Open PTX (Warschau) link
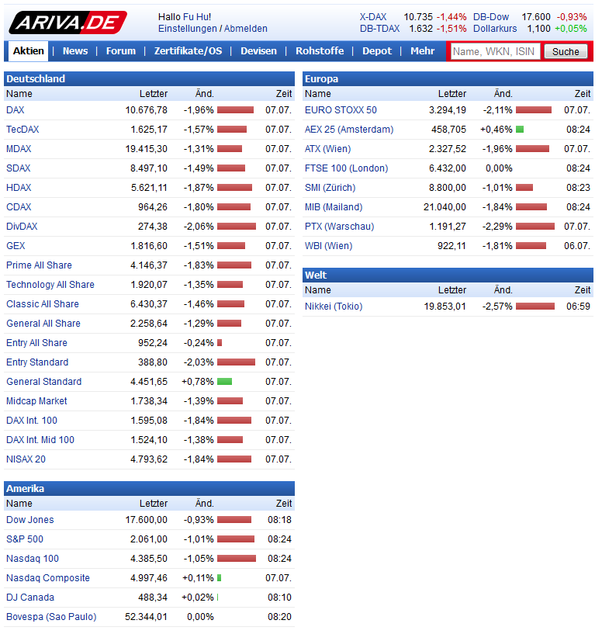The width and height of the screenshot is (602, 634). click(x=340, y=227)
